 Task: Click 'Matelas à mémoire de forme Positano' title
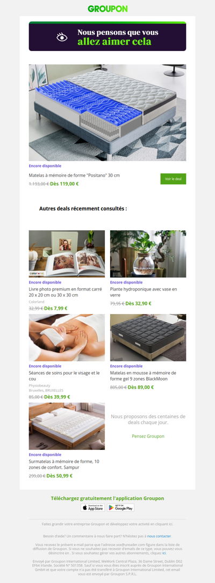pyautogui.click(x=74, y=175)
